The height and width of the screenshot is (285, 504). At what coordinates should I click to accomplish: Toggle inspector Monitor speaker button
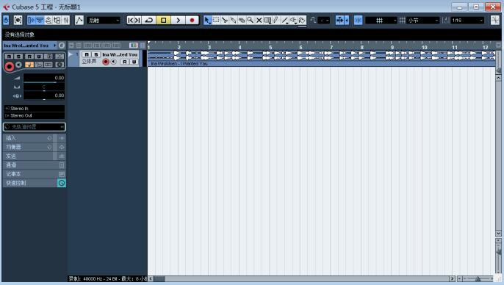(19, 65)
